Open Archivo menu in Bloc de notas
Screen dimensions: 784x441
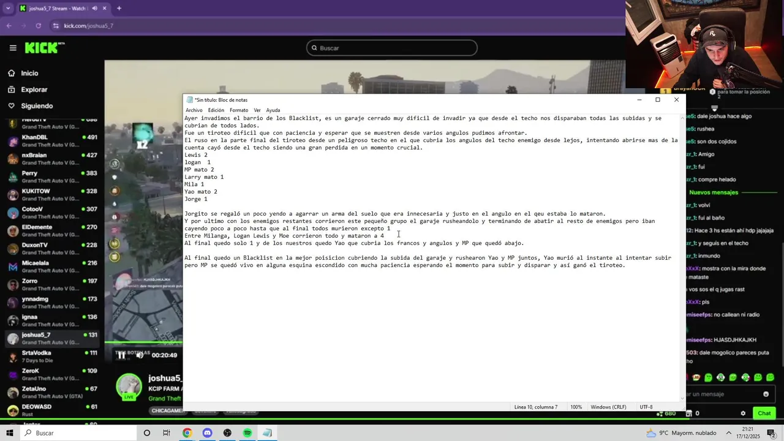click(194, 110)
